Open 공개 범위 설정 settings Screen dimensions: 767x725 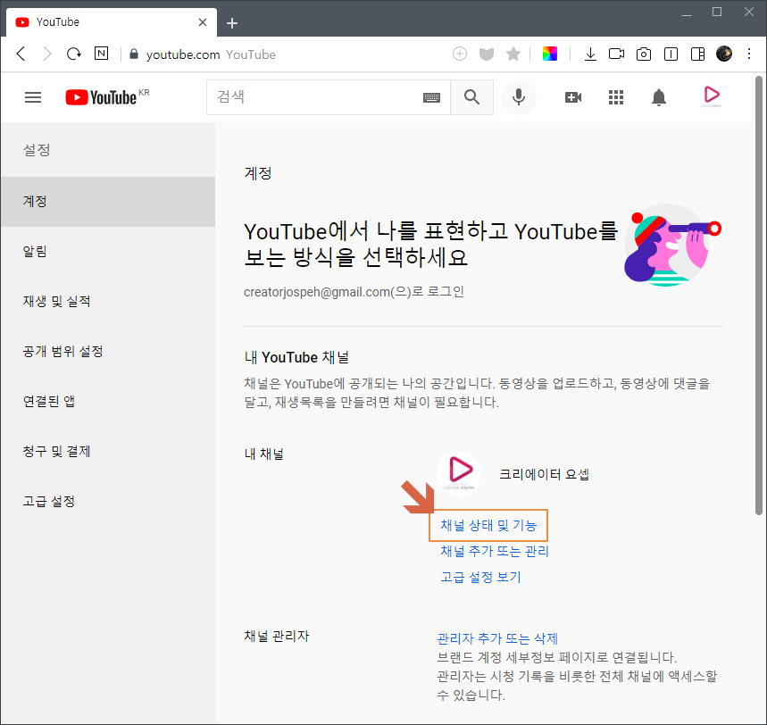coord(108,351)
